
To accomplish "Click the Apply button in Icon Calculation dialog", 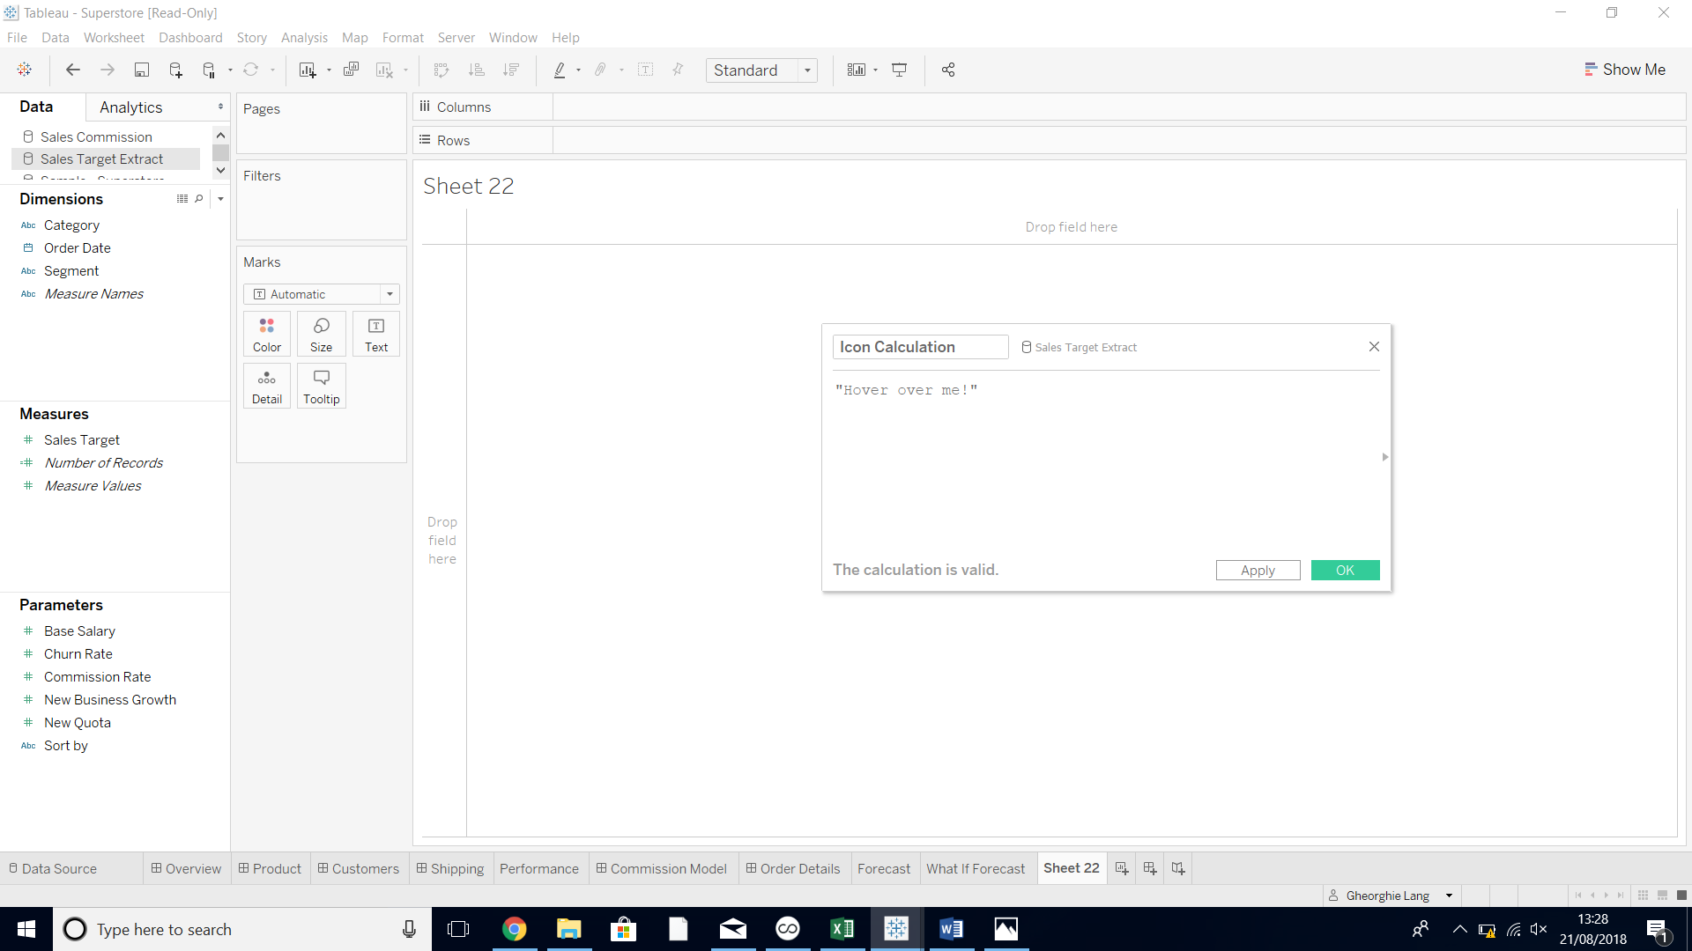I will click(1258, 570).
